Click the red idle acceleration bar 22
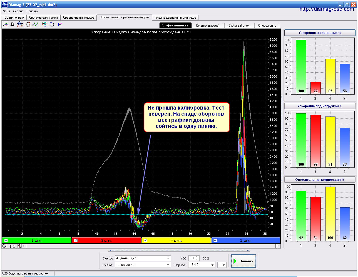358x277 pixels. click(x=315, y=88)
